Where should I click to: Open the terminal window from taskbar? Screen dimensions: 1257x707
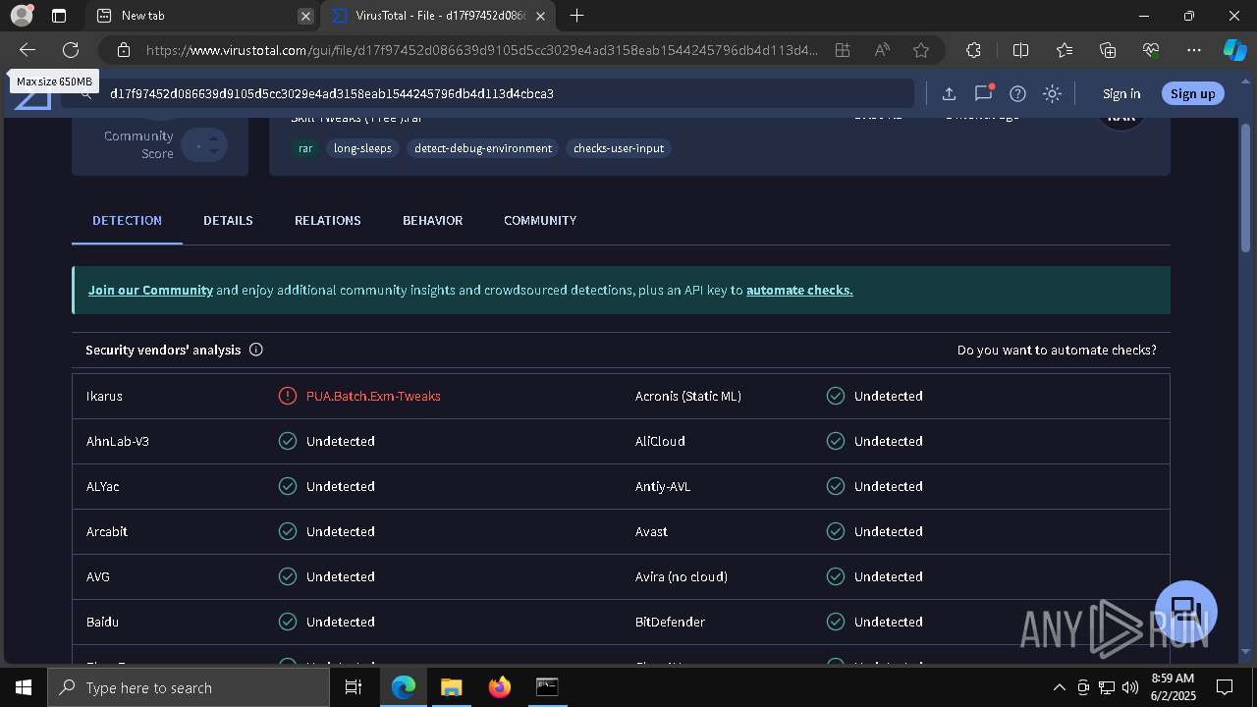pyautogui.click(x=547, y=687)
